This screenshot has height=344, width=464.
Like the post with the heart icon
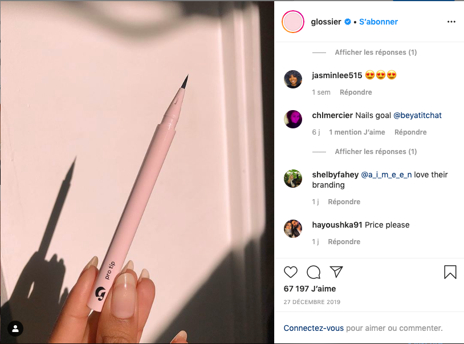[x=291, y=272]
